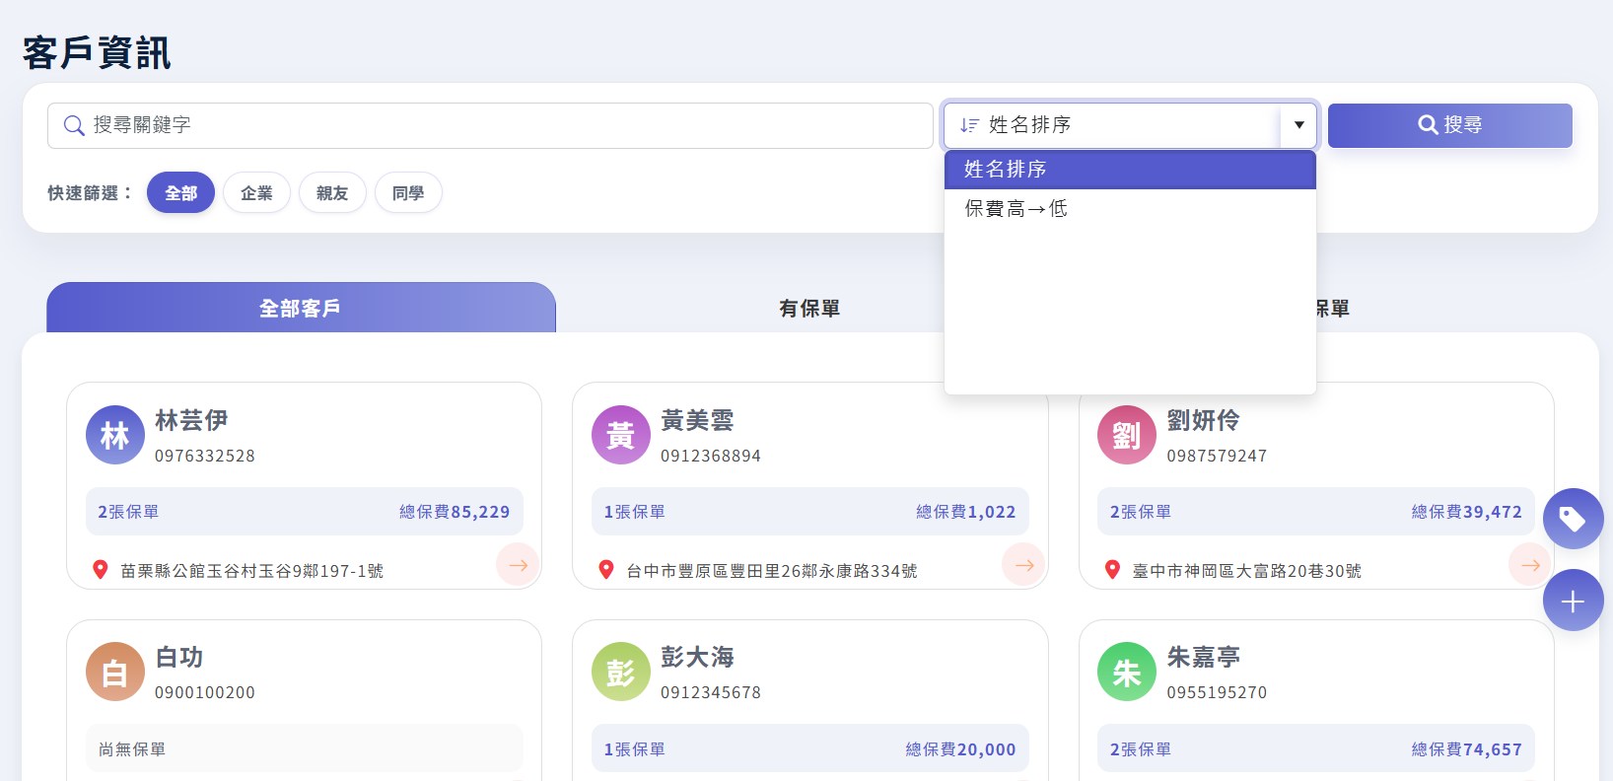Image resolution: width=1613 pixels, height=781 pixels.
Task: Select the 親友 quick filter
Action: (x=332, y=193)
